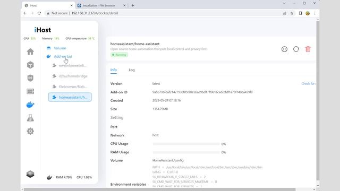Screen dimensions: 340x191
Task: Reload the page with browser refresh icon
Action: click(x=39, y=13)
